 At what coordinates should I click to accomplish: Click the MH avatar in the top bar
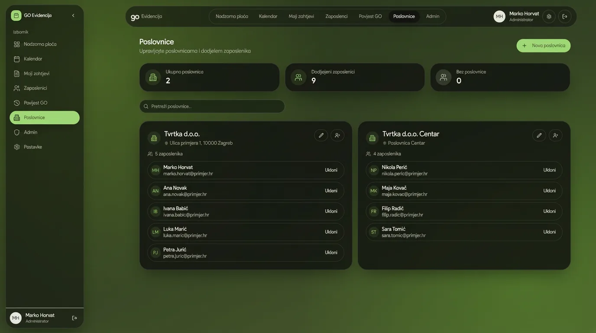[x=499, y=16]
